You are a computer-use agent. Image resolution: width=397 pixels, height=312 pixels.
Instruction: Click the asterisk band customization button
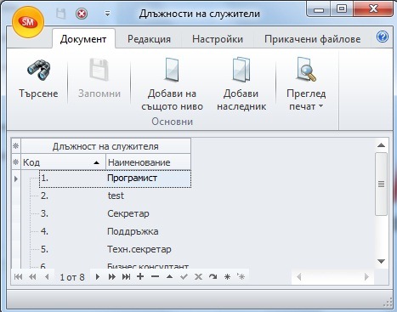[16, 146]
